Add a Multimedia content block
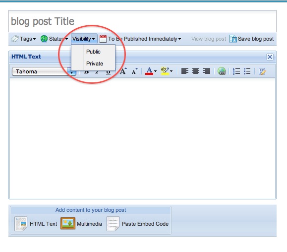This screenshot has width=287, height=252. click(x=81, y=224)
